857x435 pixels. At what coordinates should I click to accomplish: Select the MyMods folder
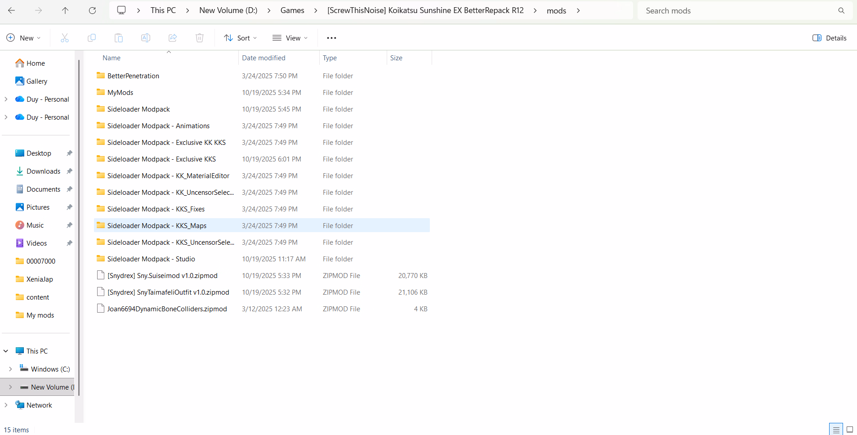(121, 93)
